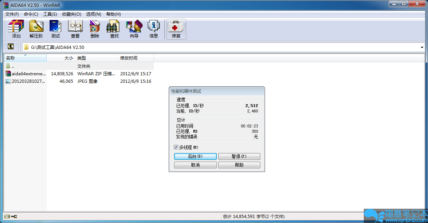The image size is (428, 223).
Task: Click the current speed value 2,460
Action: click(x=252, y=111)
